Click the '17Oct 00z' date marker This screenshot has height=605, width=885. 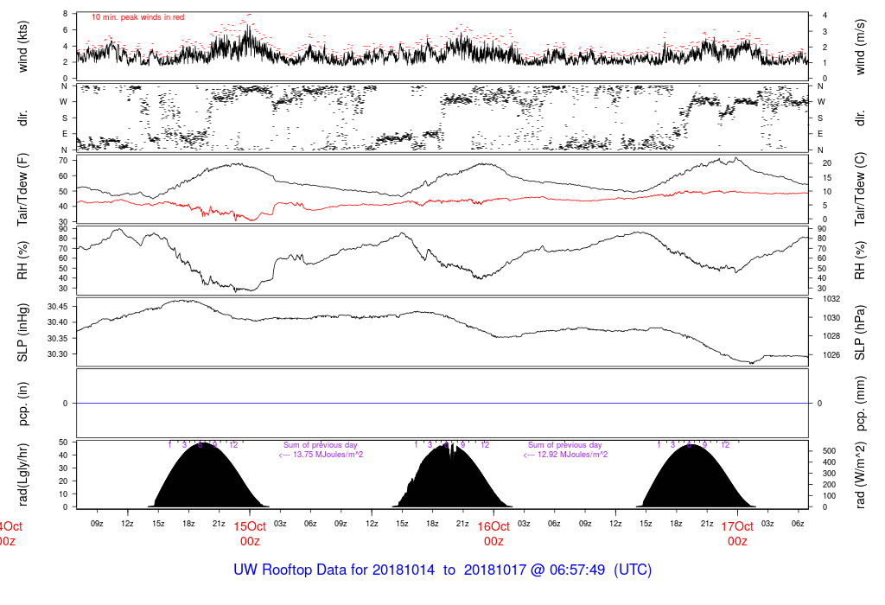coord(738,534)
